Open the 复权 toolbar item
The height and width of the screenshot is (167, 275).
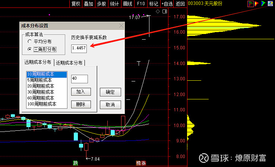pyautogui.click(x=76, y=4)
